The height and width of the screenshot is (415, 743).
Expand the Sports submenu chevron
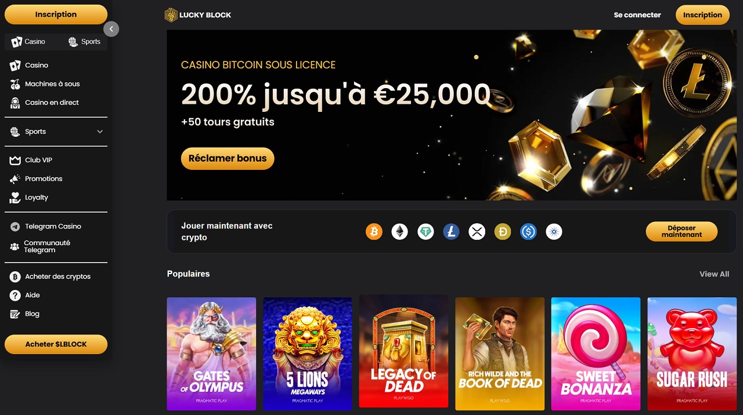coord(100,132)
